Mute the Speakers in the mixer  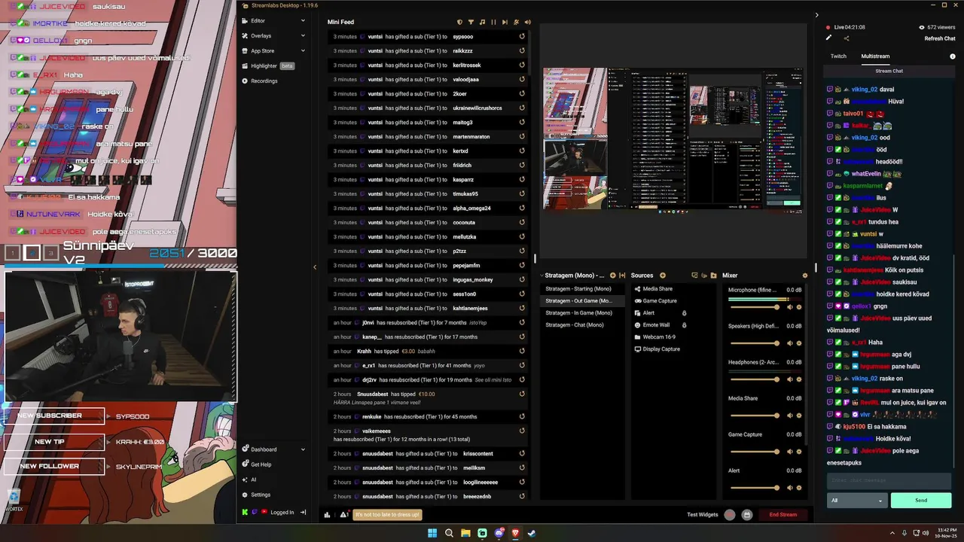coord(790,343)
